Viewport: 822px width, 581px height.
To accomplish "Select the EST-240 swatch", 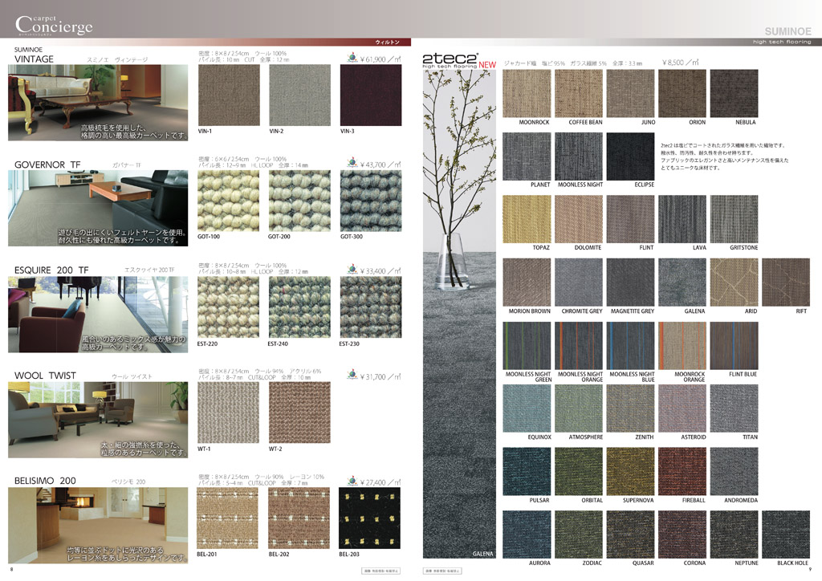I will [299, 307].
